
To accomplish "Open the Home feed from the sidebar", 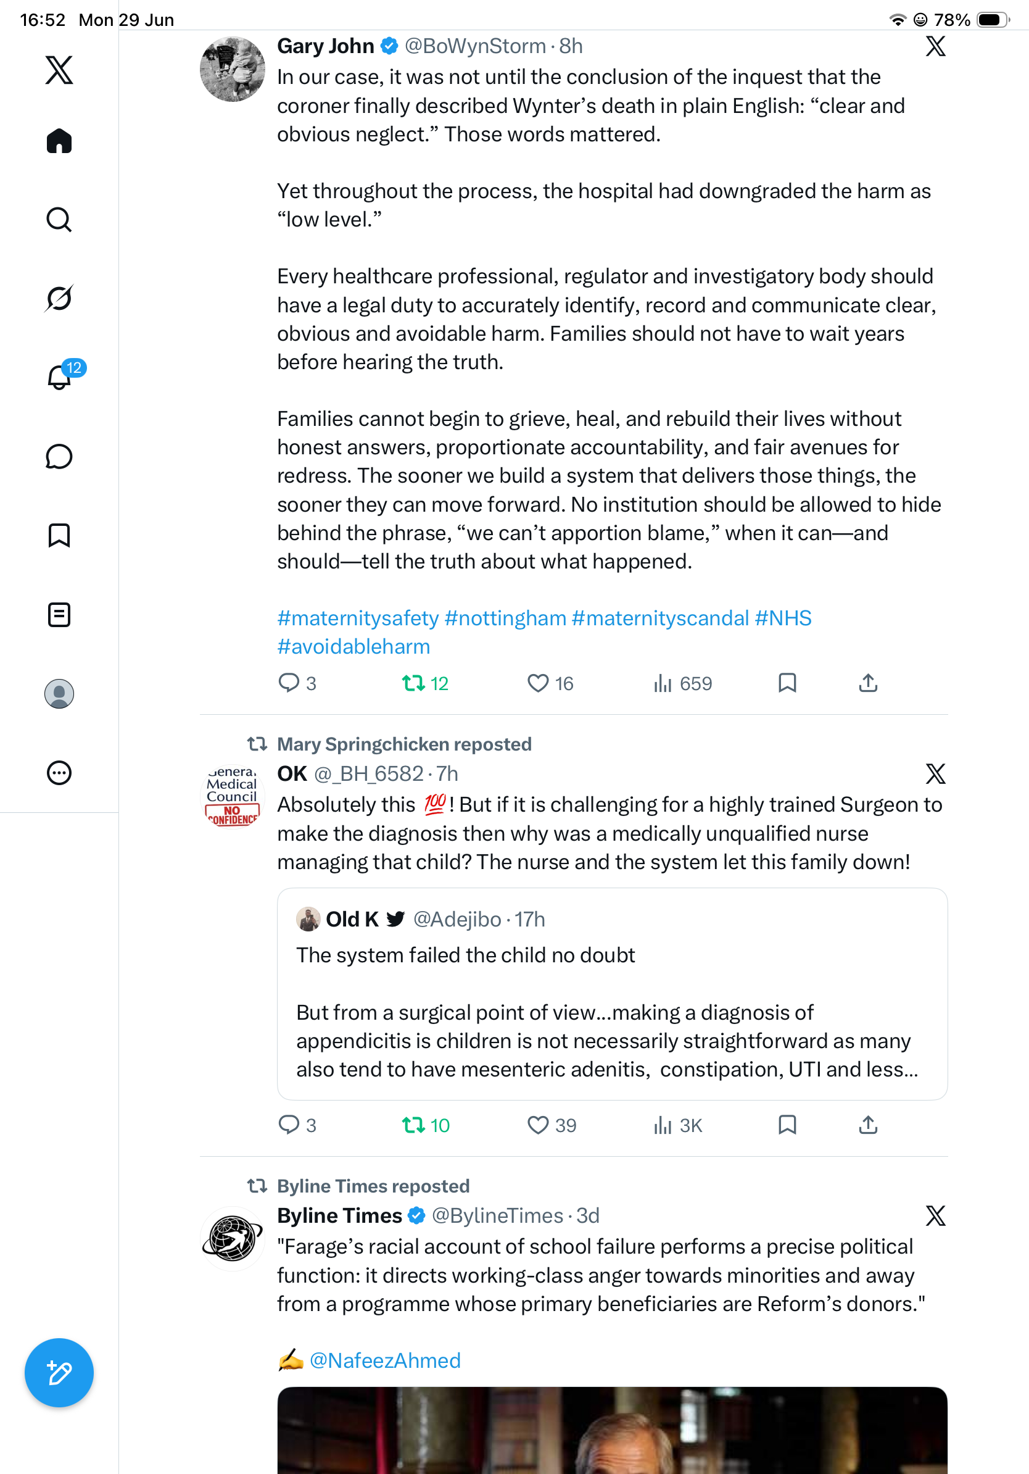I will click(x=59, y=141).
